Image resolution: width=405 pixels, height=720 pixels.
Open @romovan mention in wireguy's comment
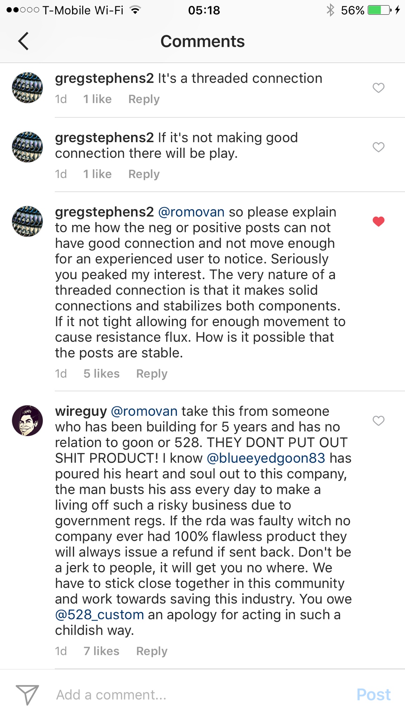[144, 411]
